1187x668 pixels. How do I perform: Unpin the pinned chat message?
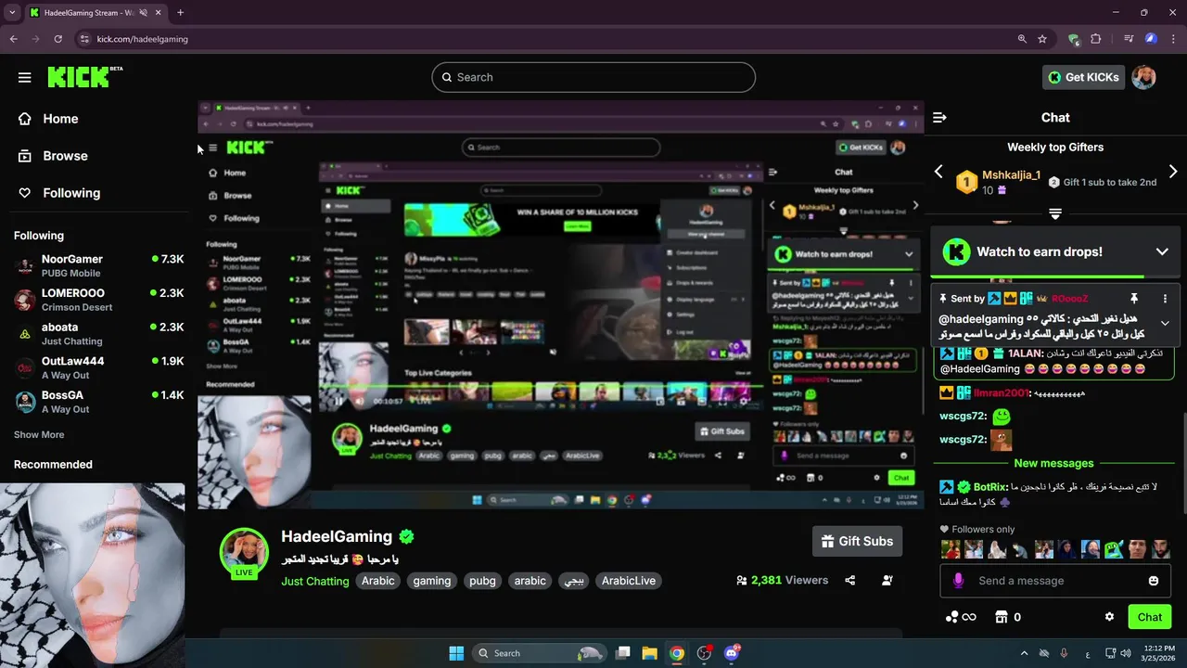[1133, 299]
